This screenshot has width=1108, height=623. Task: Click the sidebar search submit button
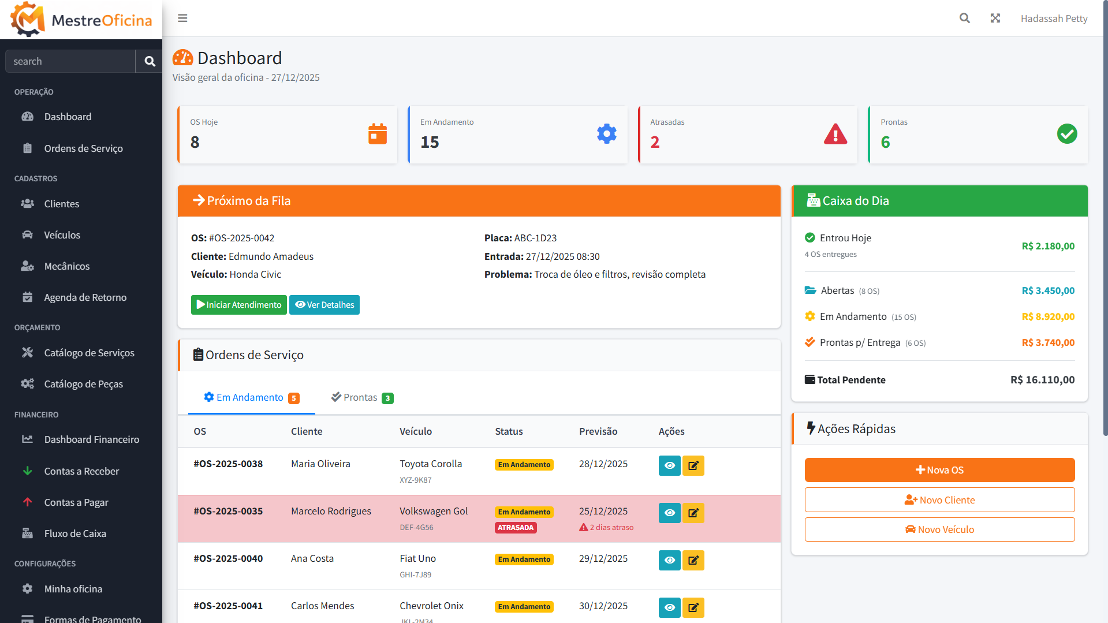(x=150, y=61)
